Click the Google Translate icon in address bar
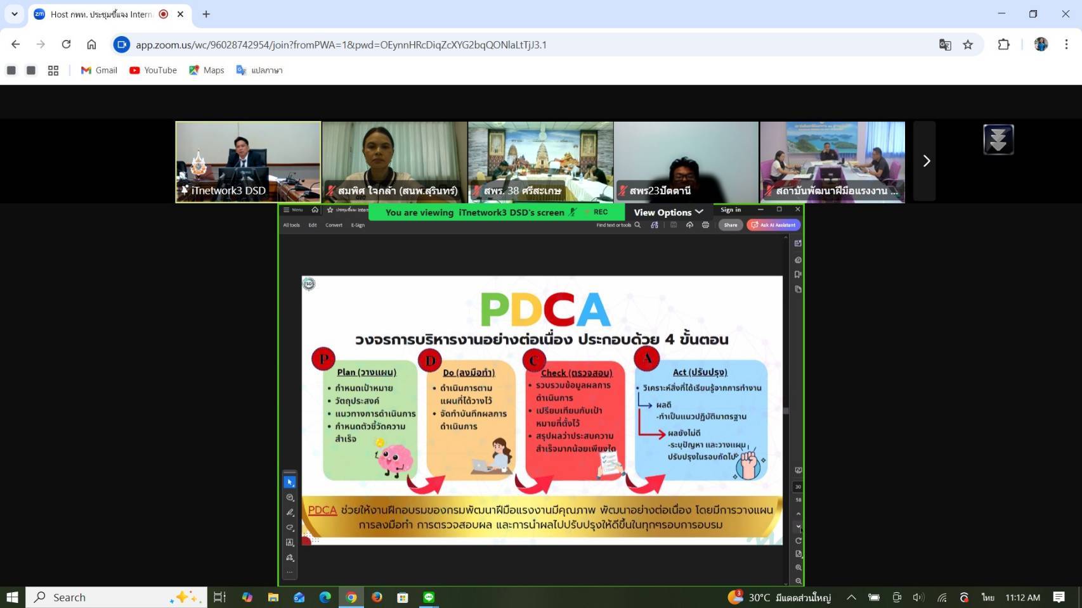Screen dimensions: 1082x608 coord(945,44)
